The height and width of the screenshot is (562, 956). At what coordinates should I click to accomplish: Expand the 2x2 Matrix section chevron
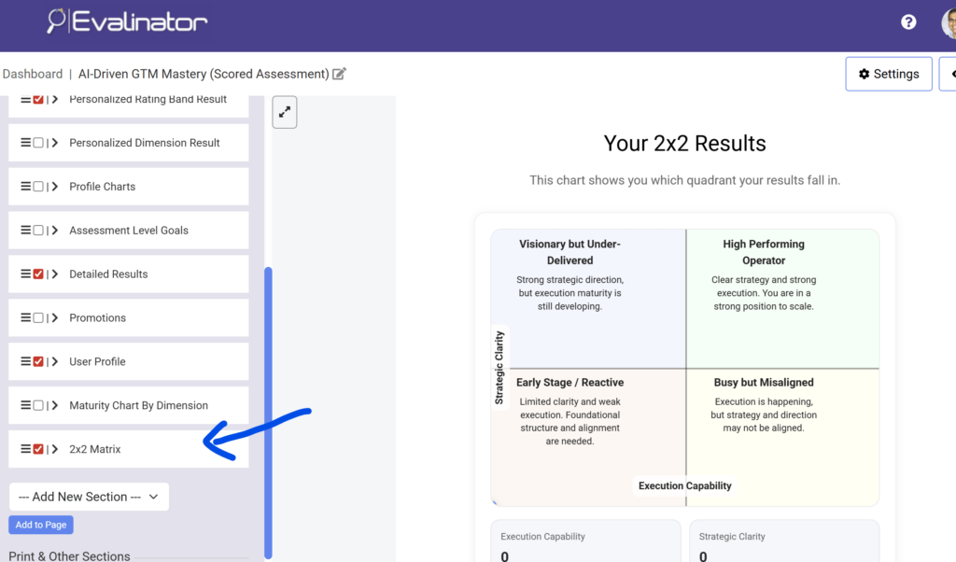pos(54,448)
